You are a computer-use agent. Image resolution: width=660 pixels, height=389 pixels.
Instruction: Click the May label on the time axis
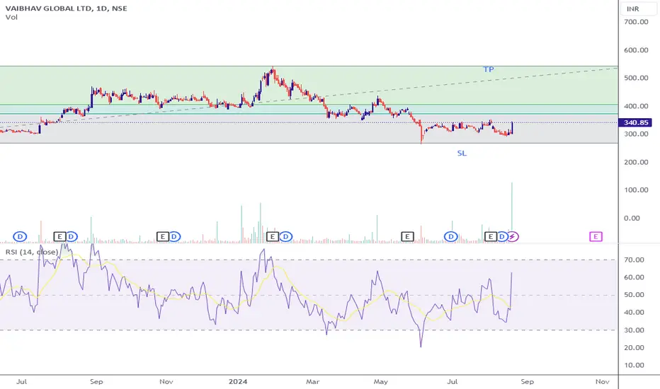(x=380, y=382)
